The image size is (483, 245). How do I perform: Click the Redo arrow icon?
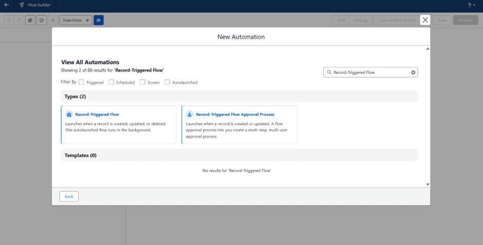19,21
